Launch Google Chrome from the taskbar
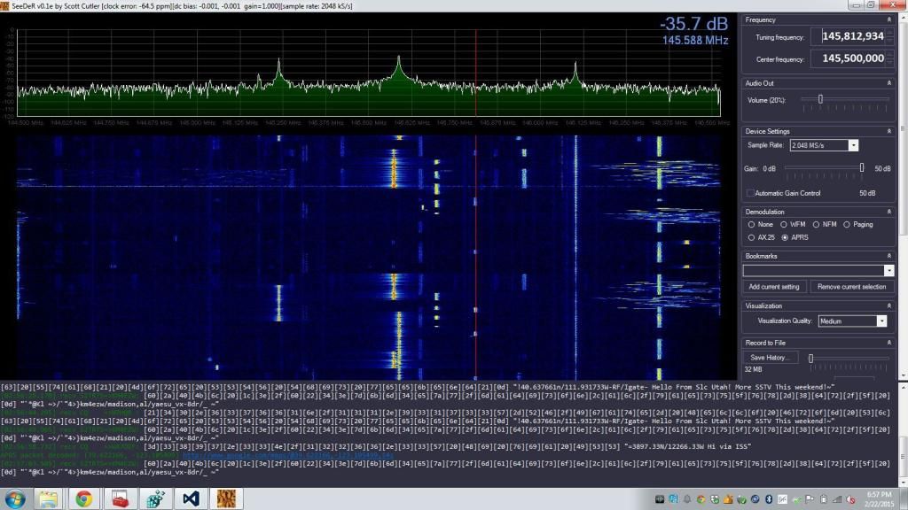The image size is (908, 510). pos(84,498)
